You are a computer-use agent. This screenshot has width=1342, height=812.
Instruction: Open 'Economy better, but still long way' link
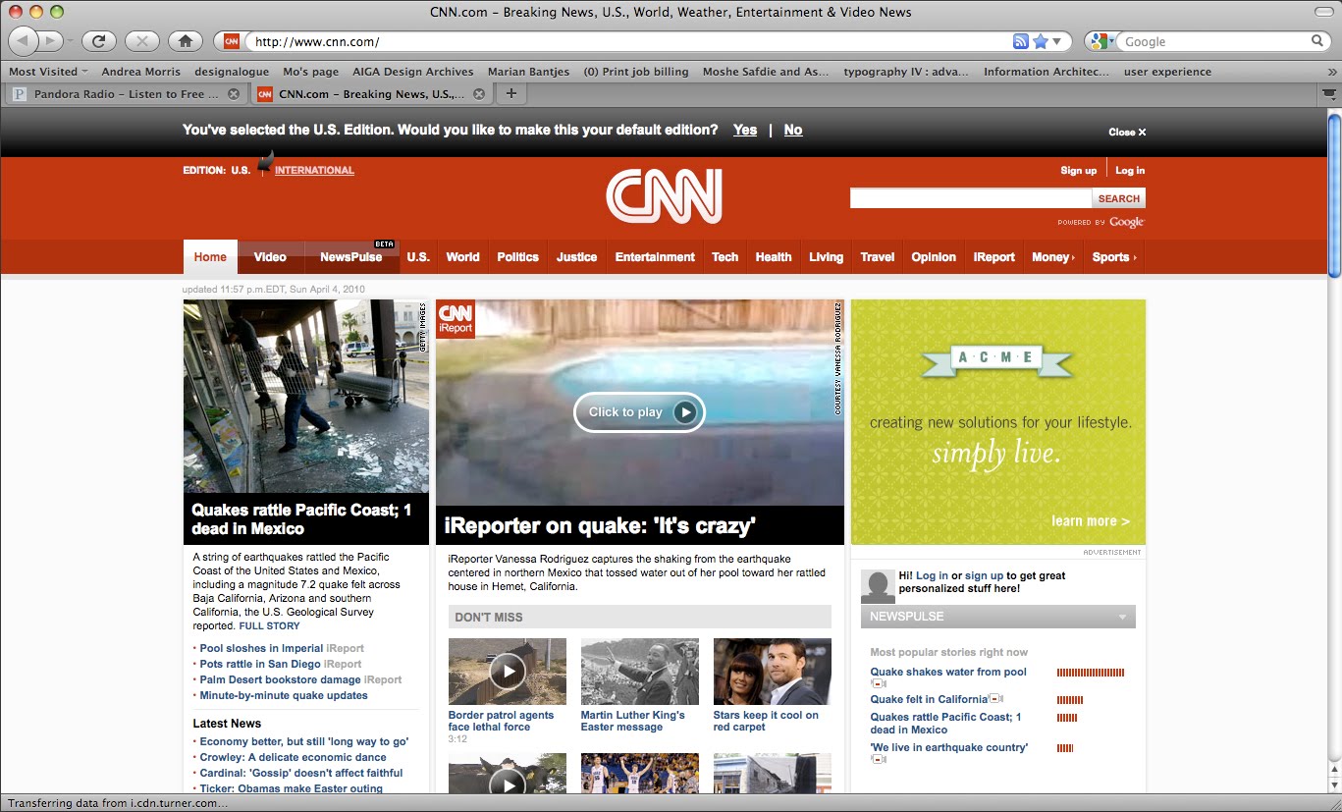tap(304, 741)
